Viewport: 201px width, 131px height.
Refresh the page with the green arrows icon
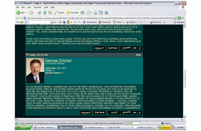(44, 13)
